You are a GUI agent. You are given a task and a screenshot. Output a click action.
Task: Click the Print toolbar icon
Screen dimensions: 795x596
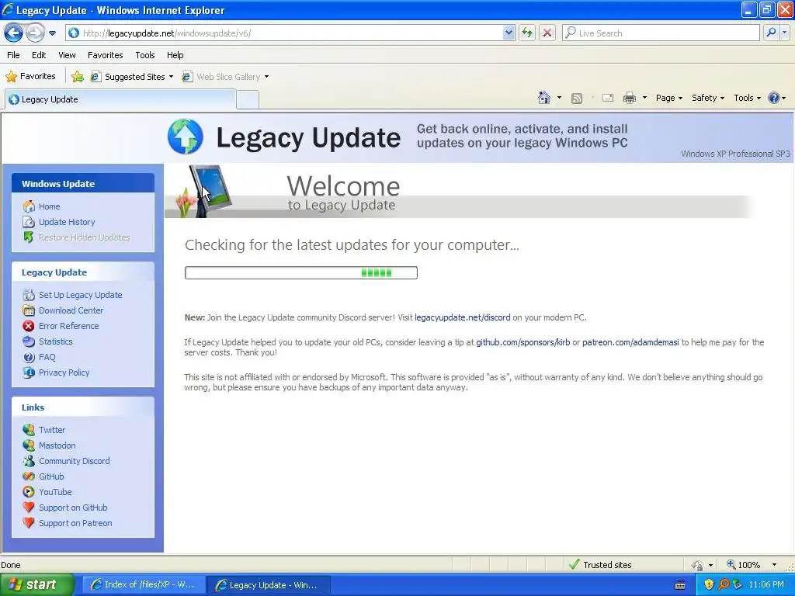pyautogui.click(x=629, y=98)
